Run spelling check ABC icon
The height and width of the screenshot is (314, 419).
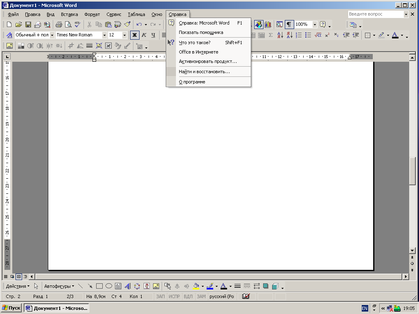78,25
